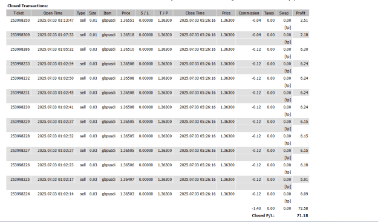The image size is (378, 222).
Task: Select ticket number 253998233
Action: point(20,64)
